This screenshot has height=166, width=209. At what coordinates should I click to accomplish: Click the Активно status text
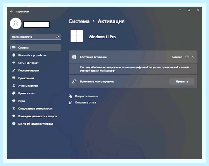177,57
